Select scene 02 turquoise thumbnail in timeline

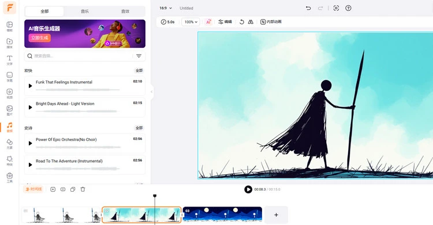141,215
